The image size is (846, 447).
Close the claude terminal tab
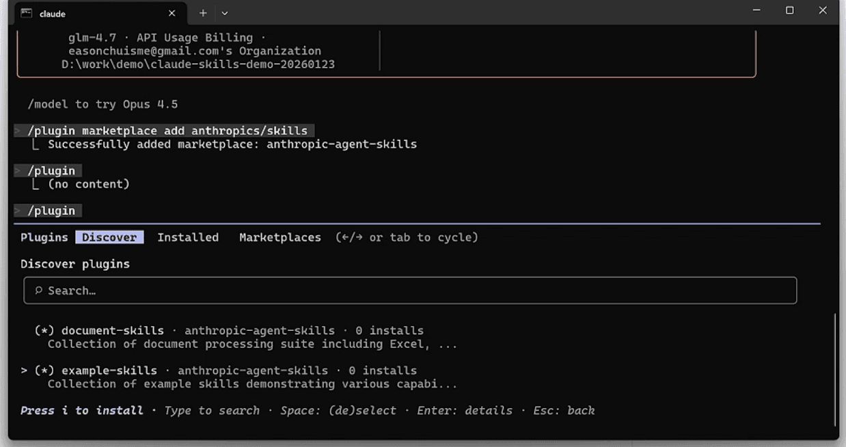172,13
